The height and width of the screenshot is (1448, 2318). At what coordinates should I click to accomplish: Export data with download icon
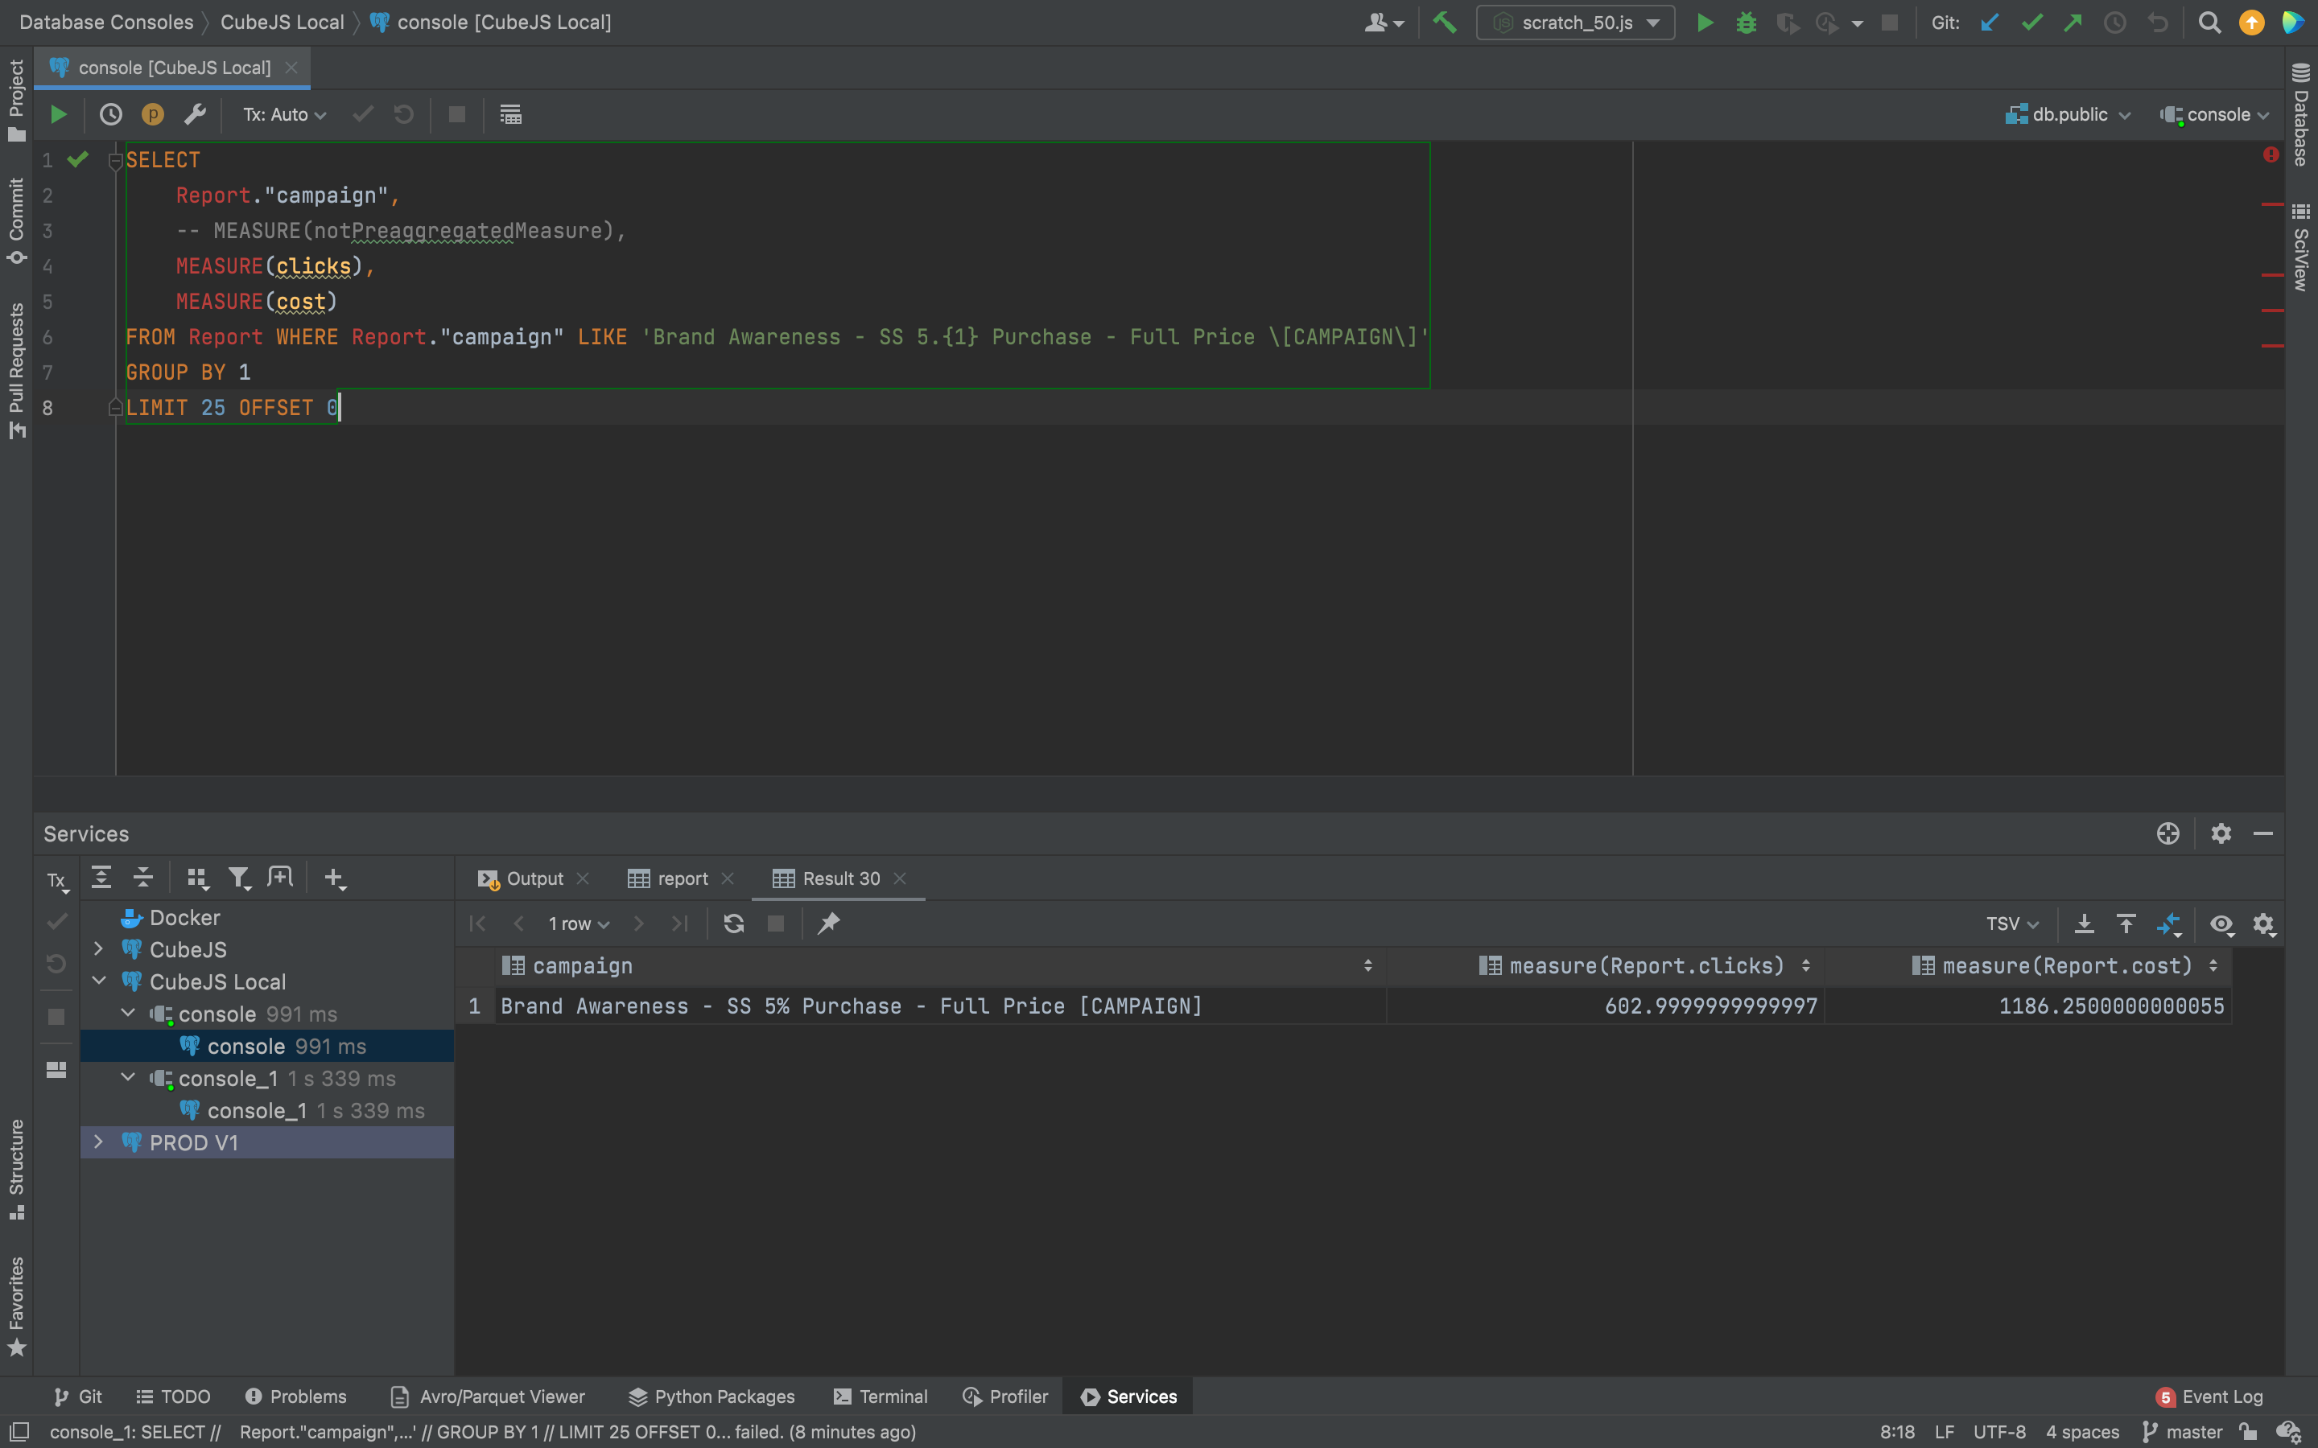(x=2083, y=924)
